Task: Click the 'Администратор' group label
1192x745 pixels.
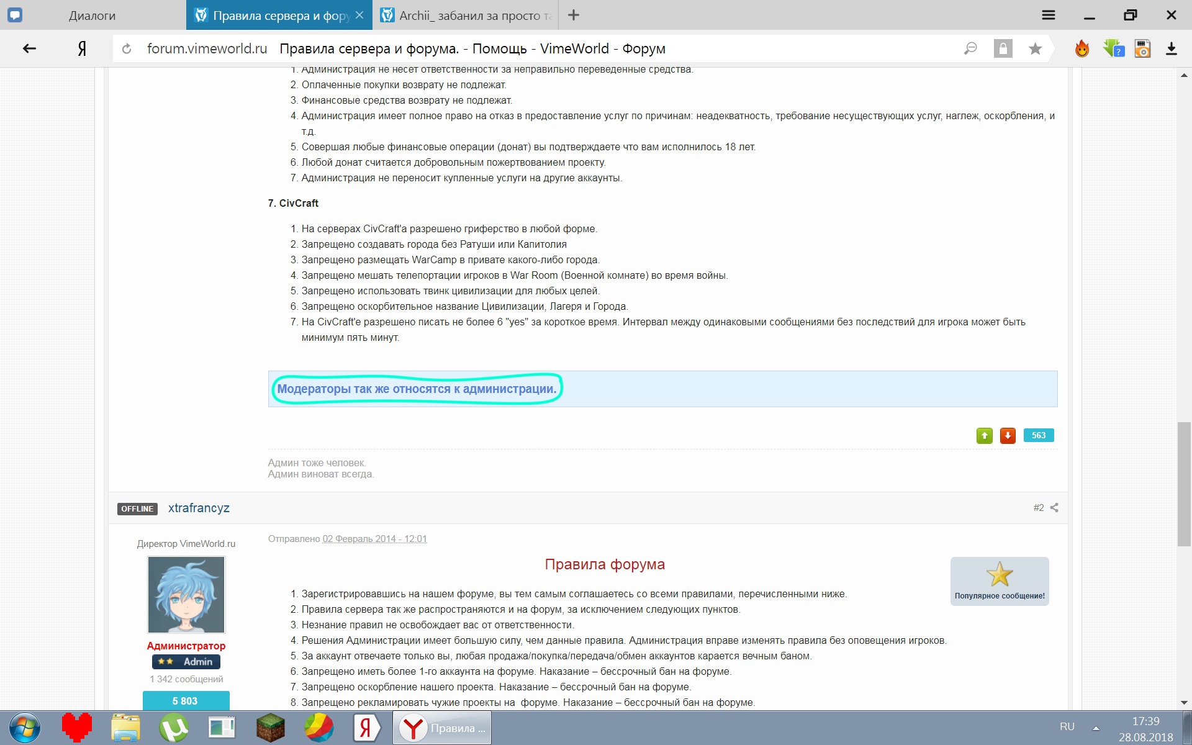Action: pyautogui.click(x=186, y=646)
